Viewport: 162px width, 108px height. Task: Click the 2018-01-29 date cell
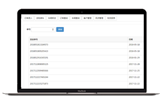point(134,58)
